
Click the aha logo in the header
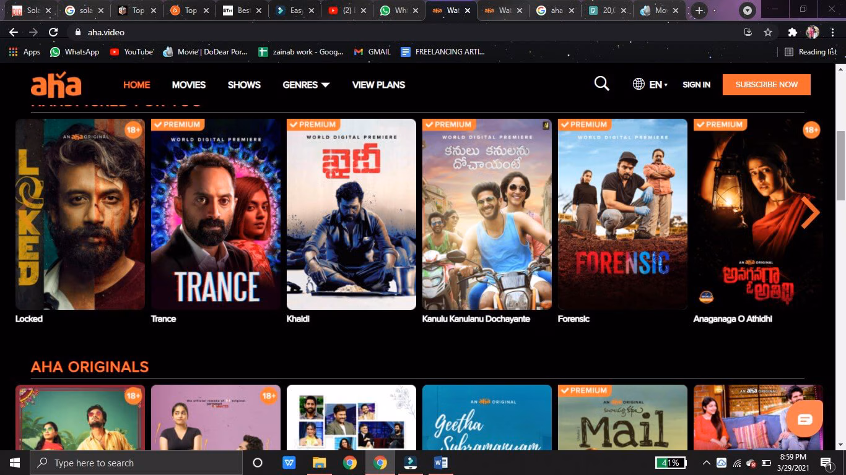click(56, 85)
